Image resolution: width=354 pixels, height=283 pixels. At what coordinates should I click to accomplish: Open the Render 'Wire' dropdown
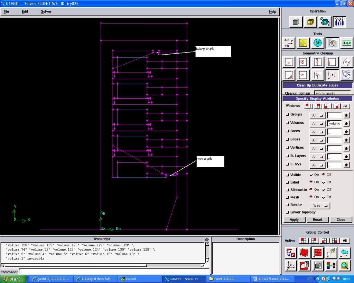pos(320,206)
